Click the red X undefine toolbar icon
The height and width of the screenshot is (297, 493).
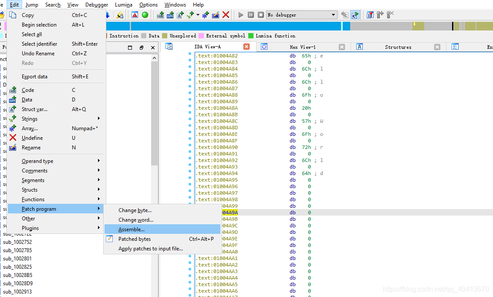tap(226, 15)
